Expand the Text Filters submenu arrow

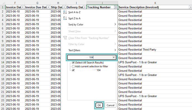pos(115,50)
